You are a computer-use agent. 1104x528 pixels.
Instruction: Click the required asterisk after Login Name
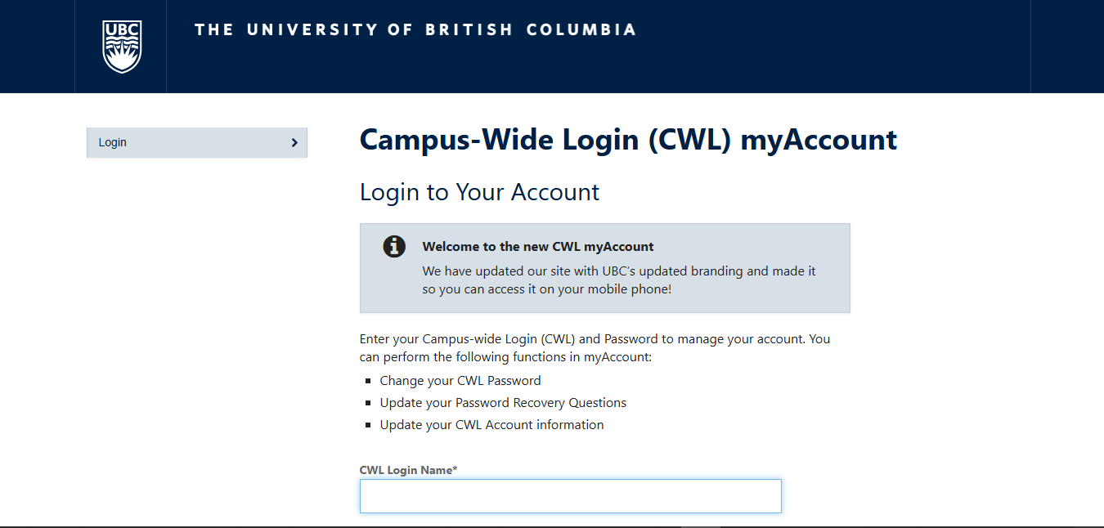point(455,469)
